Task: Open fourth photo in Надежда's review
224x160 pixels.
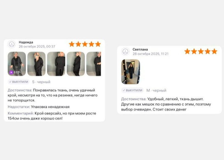Action: click(76, 64)
